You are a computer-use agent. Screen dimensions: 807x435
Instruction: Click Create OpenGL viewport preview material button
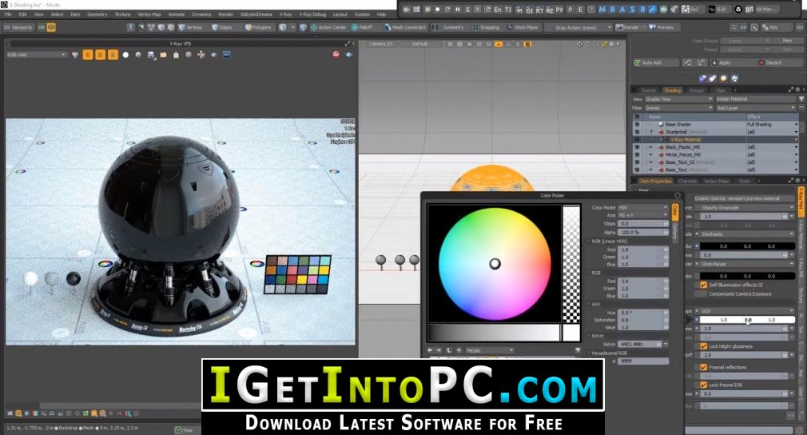coord(744,198)
